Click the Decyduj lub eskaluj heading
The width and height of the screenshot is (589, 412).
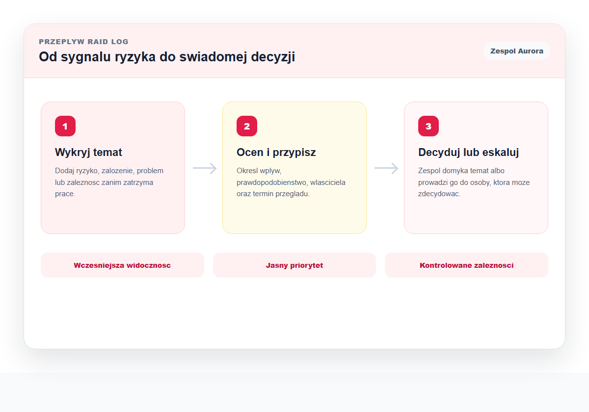[469, 152]
